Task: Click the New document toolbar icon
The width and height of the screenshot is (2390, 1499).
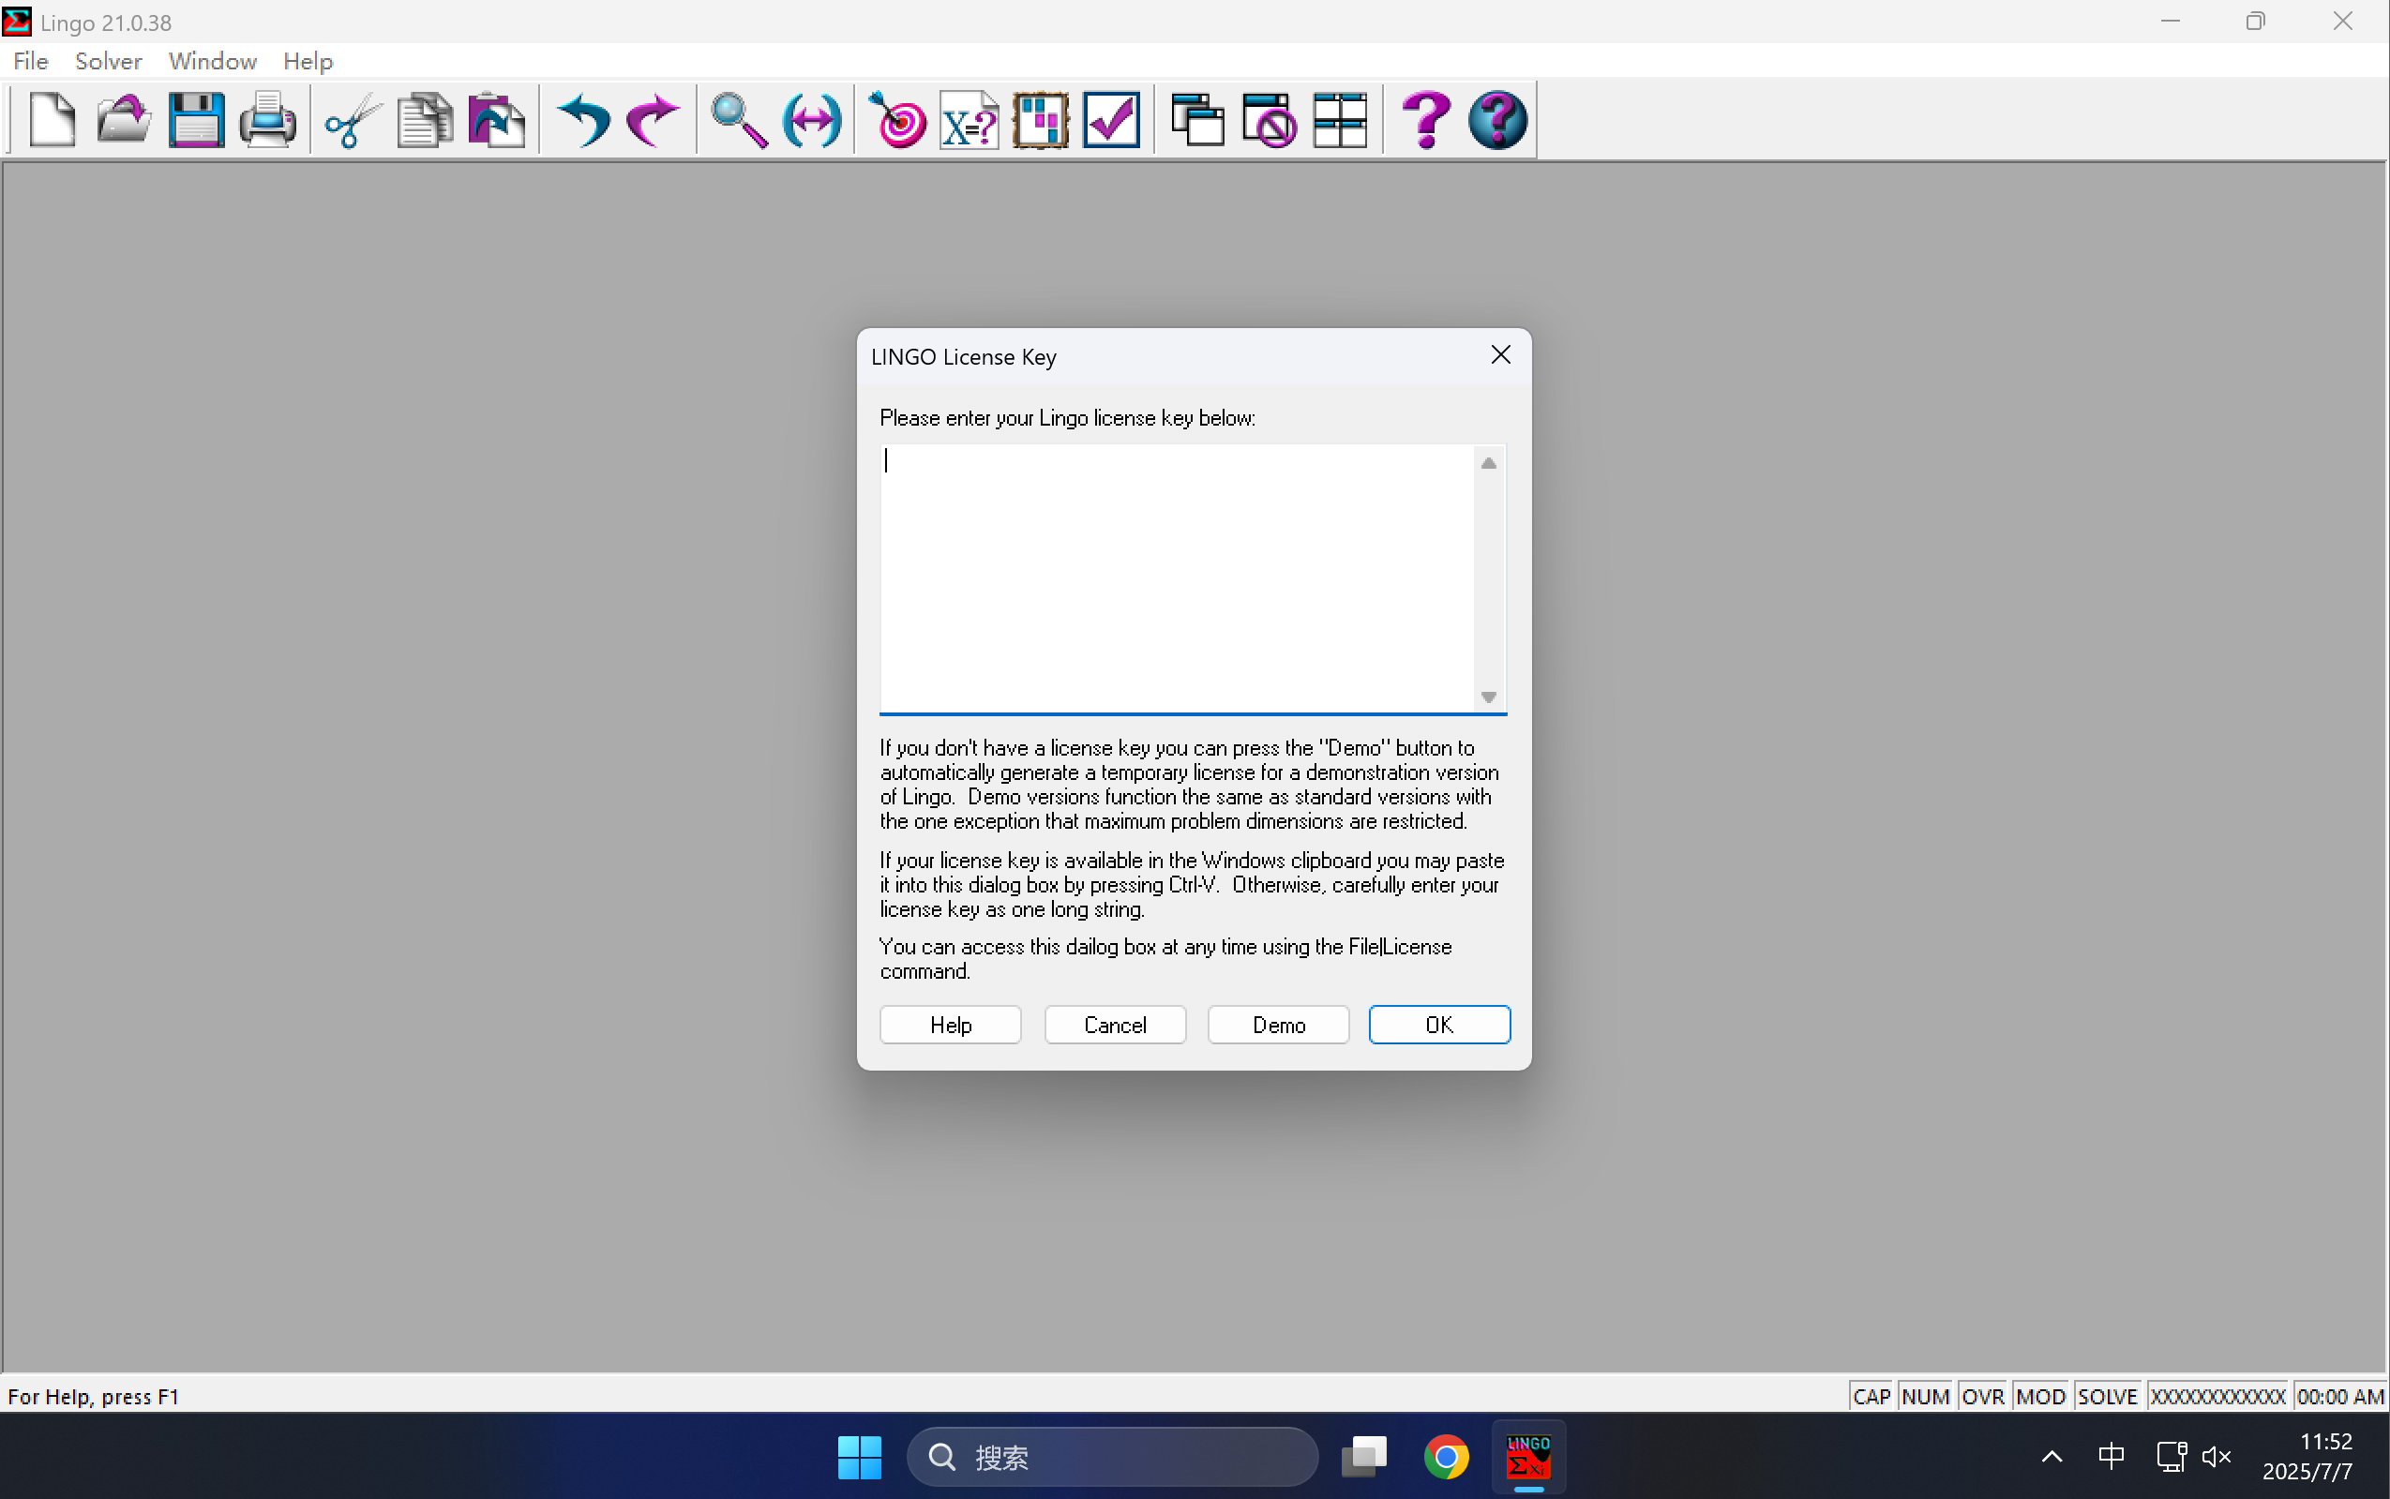Action: (52, 120)
